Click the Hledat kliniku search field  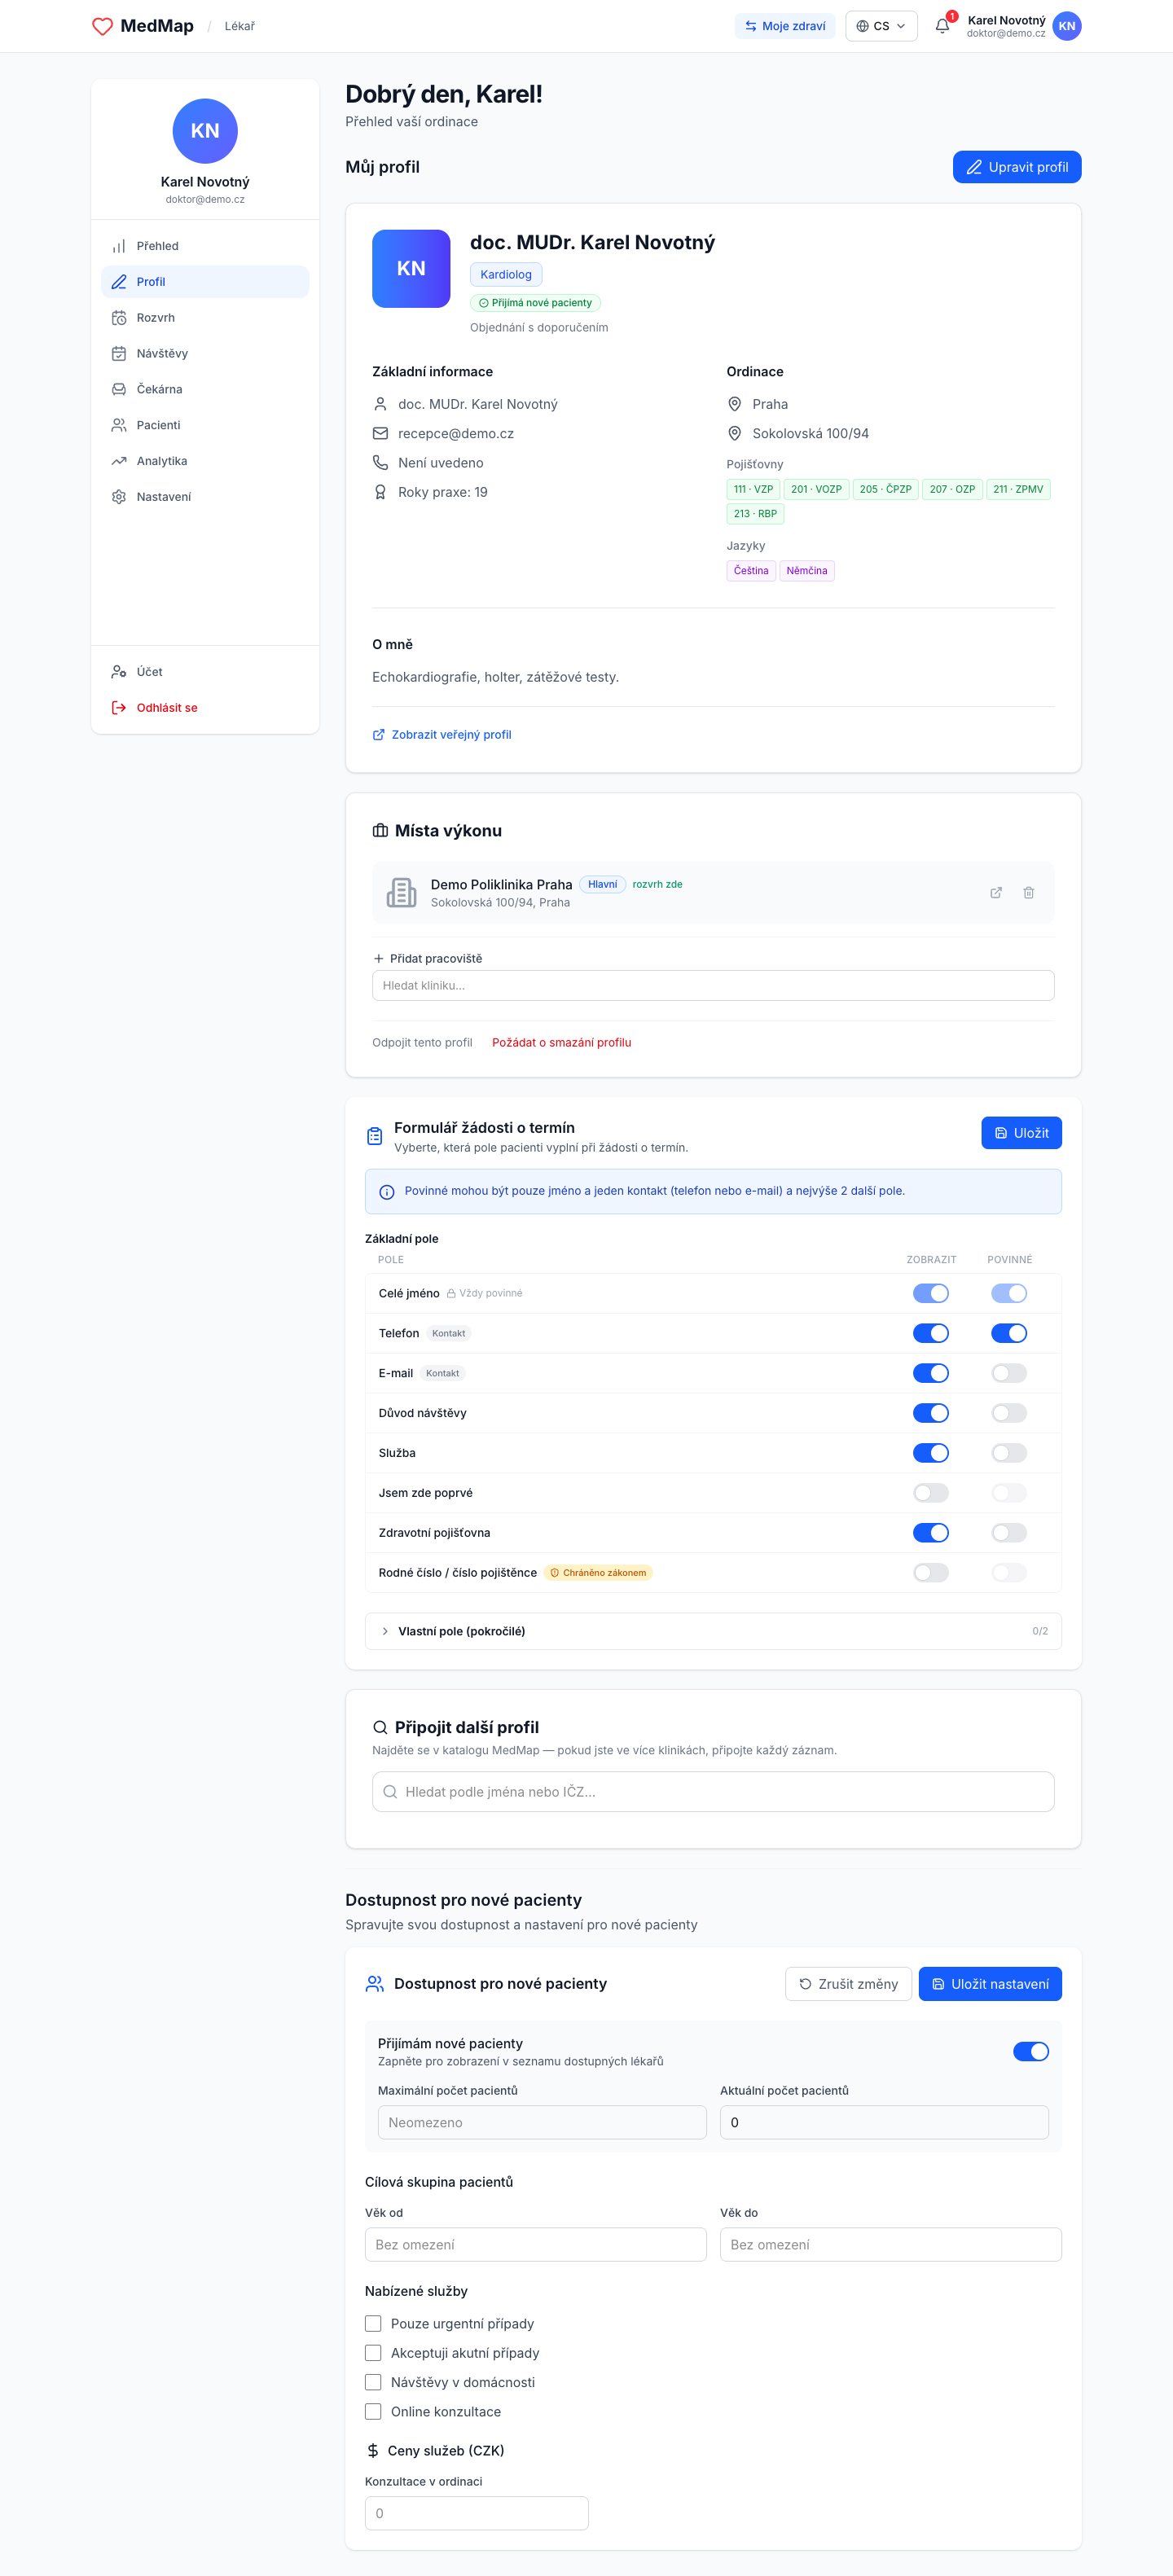(713, 985)
